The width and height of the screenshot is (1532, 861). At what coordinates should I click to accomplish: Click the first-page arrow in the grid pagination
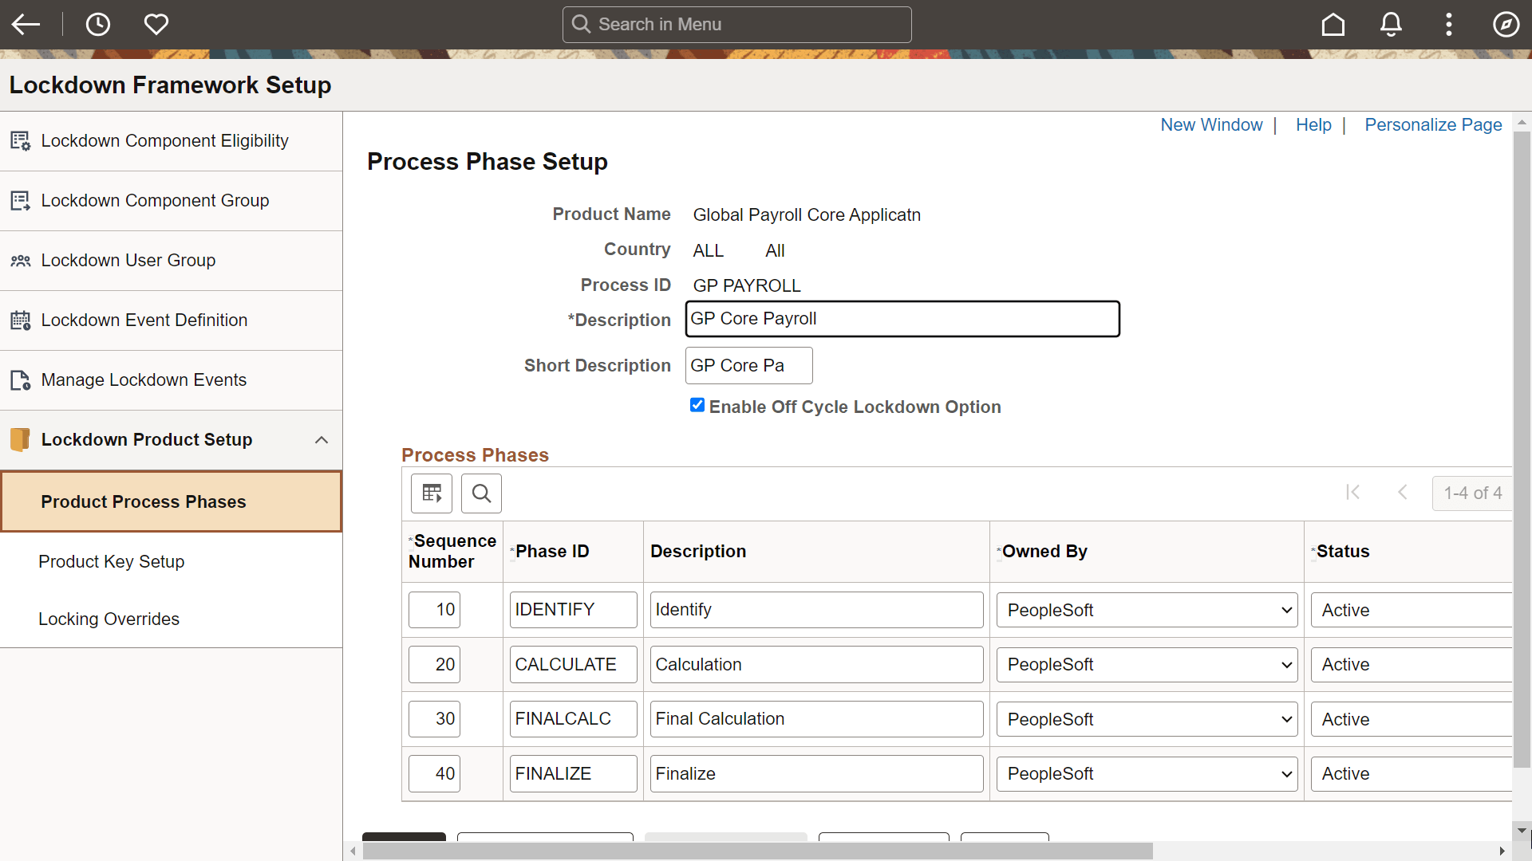pos(1353,492)
